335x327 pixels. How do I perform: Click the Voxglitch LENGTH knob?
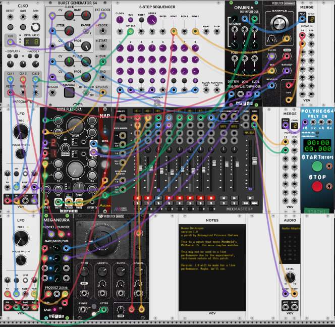102,271
